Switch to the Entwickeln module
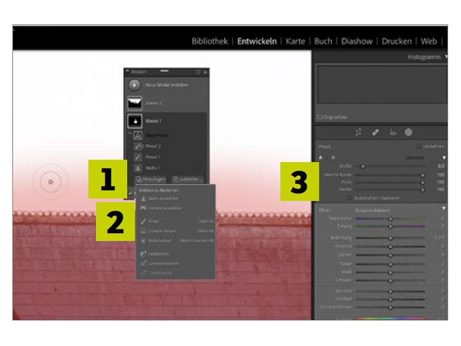The width and height of the screenshot is (461, 346). tap(257, 41)
